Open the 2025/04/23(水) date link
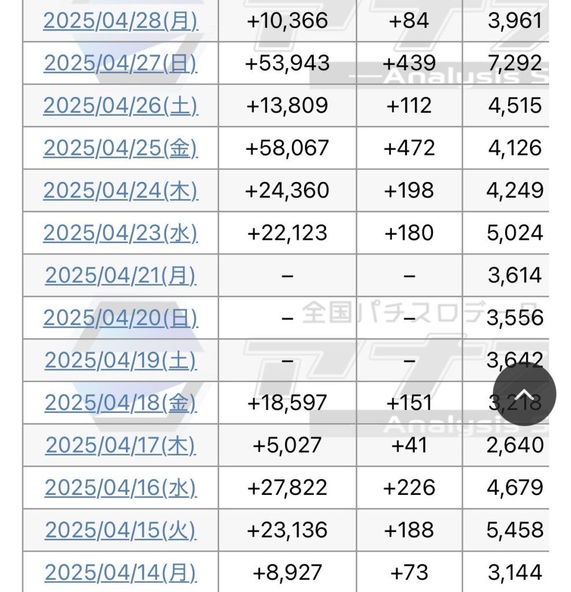 [x=120, y=233]
